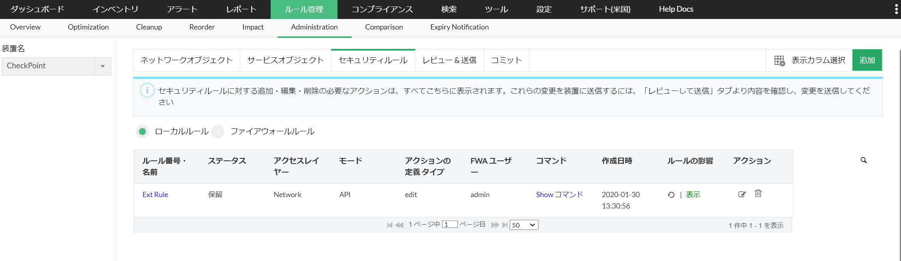
Task: Open the セキュリティルール tab
Action: coord(373,60)
